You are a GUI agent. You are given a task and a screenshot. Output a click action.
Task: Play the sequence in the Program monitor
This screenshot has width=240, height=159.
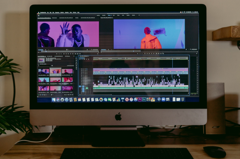(149, 54)
